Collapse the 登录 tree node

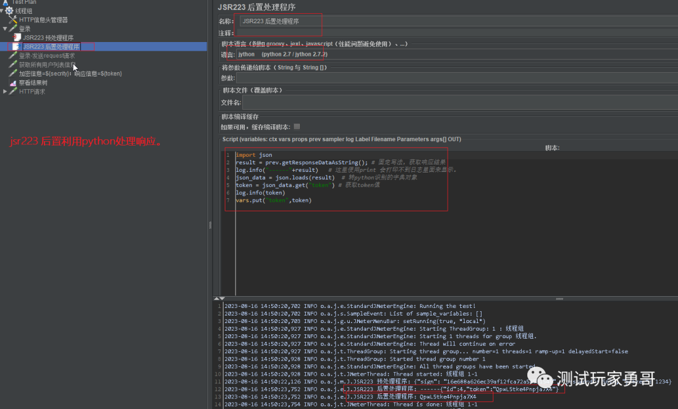point(4,28)
